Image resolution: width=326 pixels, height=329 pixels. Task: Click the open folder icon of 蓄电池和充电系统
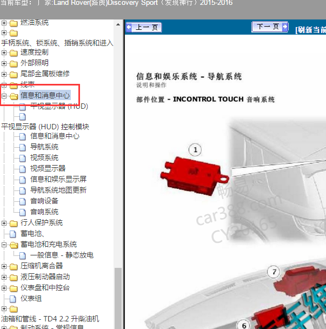(14, 245)
